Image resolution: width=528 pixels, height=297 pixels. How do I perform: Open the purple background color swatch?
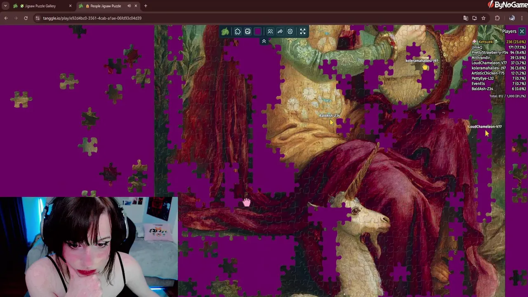pyautogui.click(x=258, y=32)
